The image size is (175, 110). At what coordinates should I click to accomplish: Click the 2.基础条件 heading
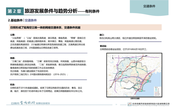(x=15, y=20)
